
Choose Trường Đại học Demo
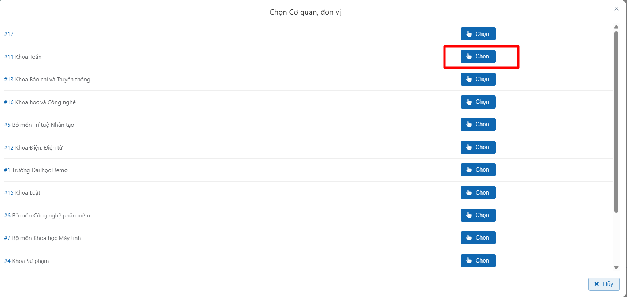[x=478, y=170]
